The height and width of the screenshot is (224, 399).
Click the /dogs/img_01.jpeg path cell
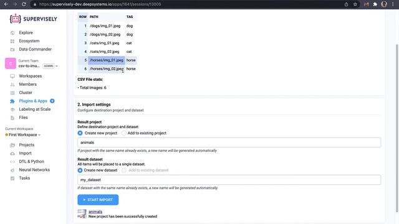(107, 26)
